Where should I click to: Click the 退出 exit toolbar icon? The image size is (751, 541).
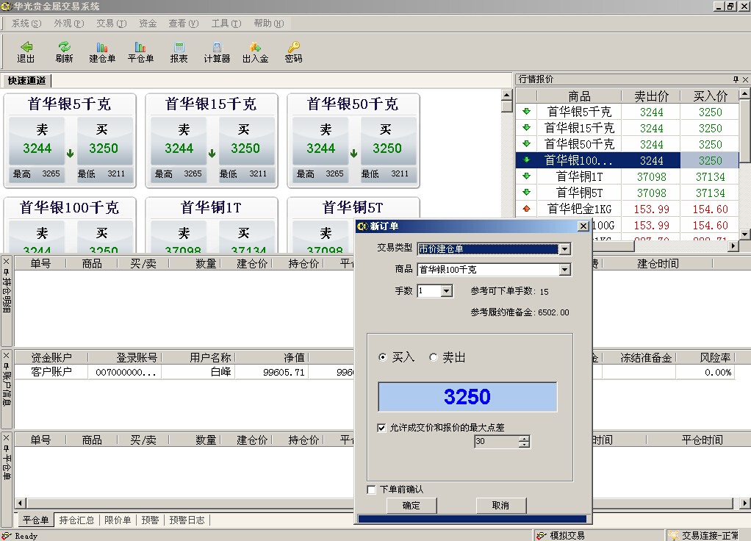(x=26, y=51)
